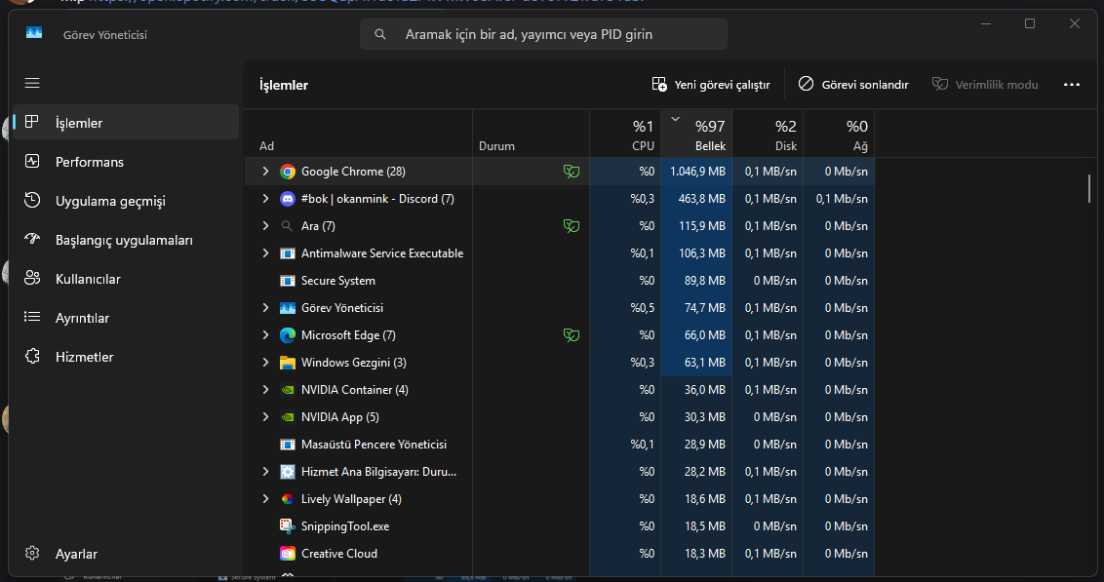Click Görevi sonlandır button
The height and width of the screenshot is (582, 1104).
click(853, 85)
